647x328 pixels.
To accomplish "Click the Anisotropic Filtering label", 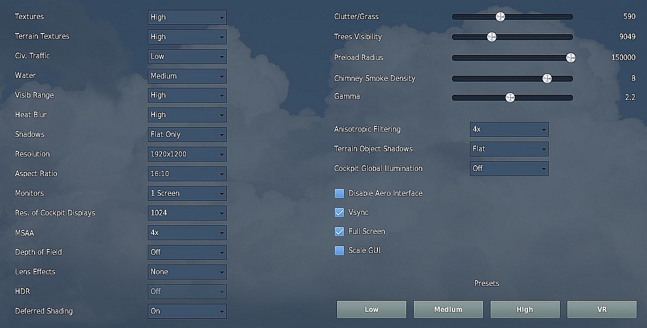I will pos(367,129).
